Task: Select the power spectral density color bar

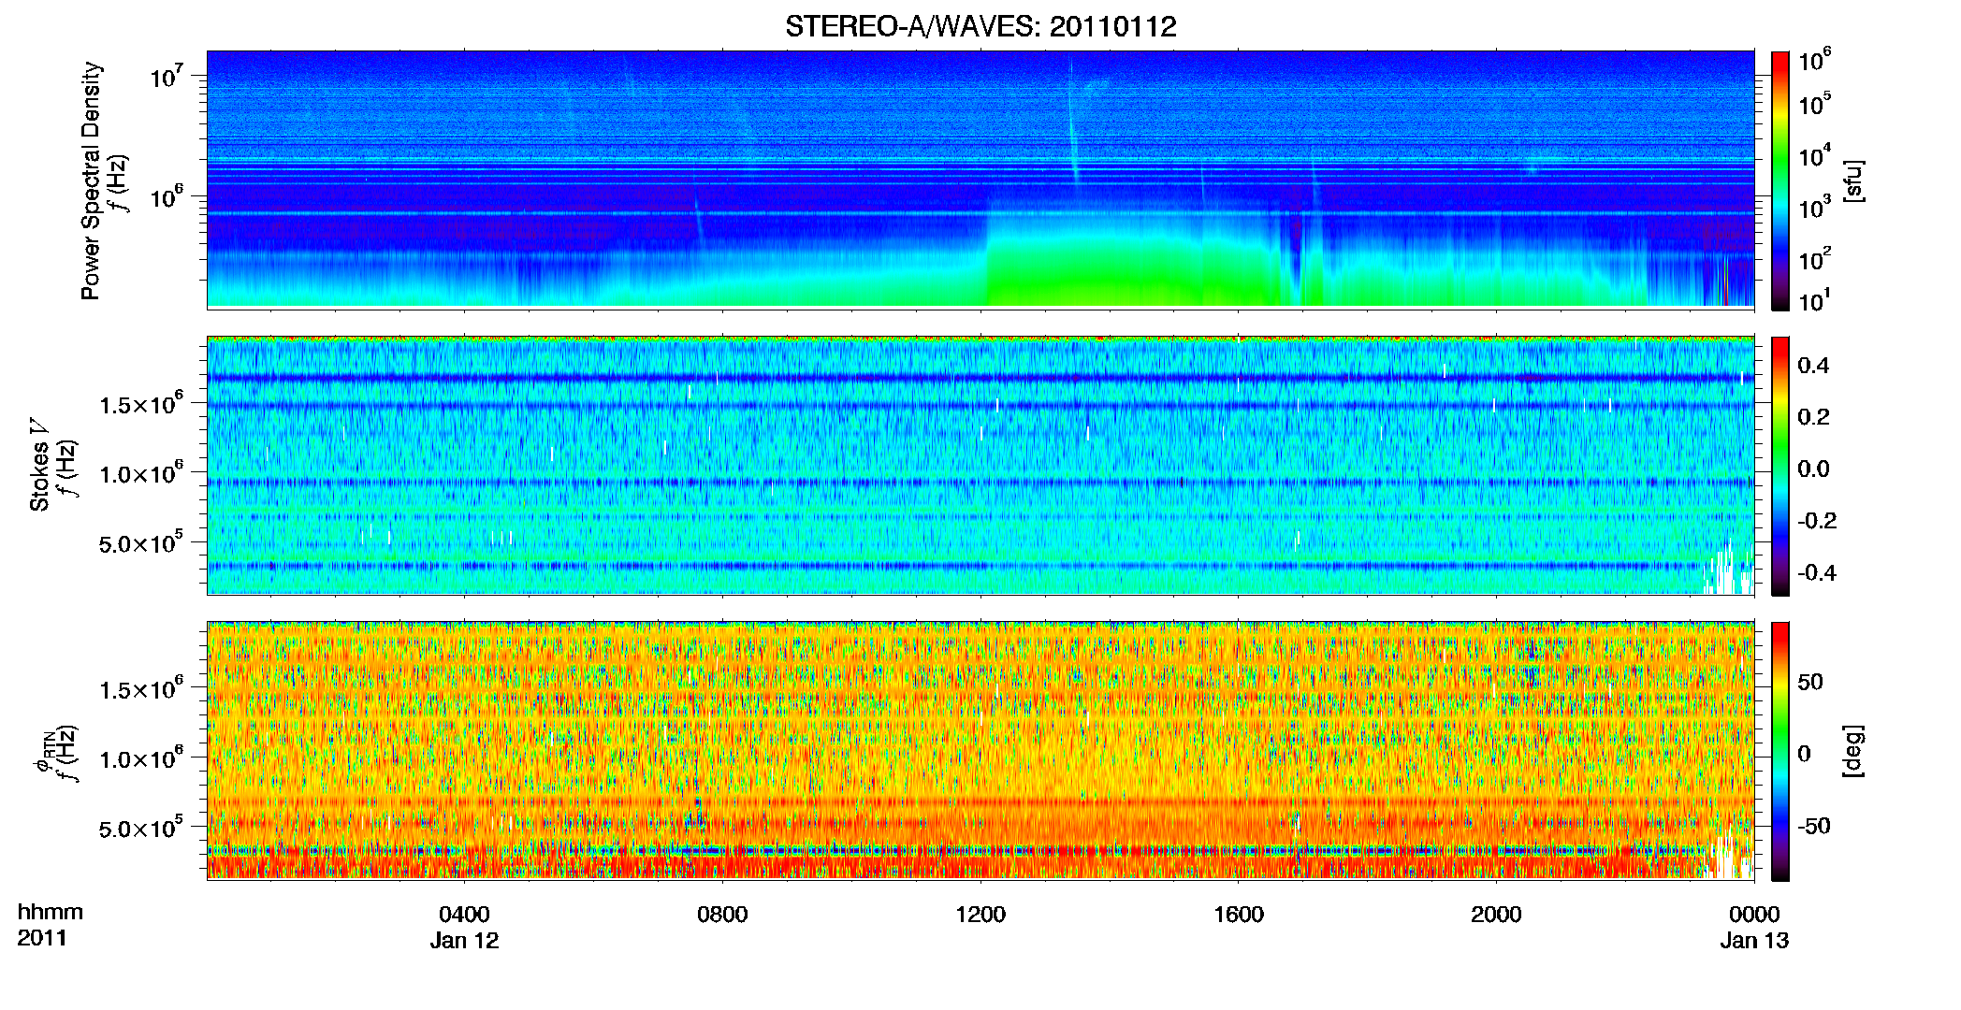Action: (1780, 180)
